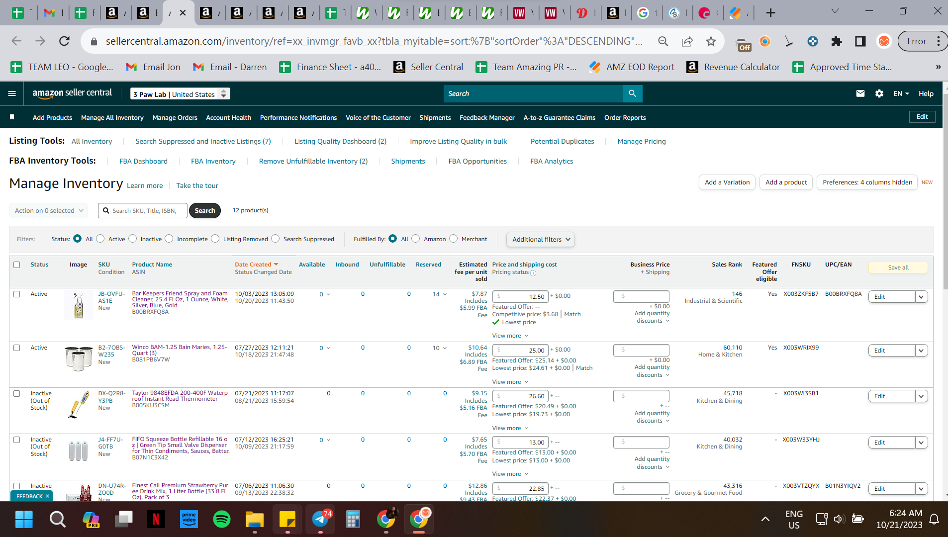
Task: Open the Calculator from the taskbar
Action: click(x=353, y=520)
